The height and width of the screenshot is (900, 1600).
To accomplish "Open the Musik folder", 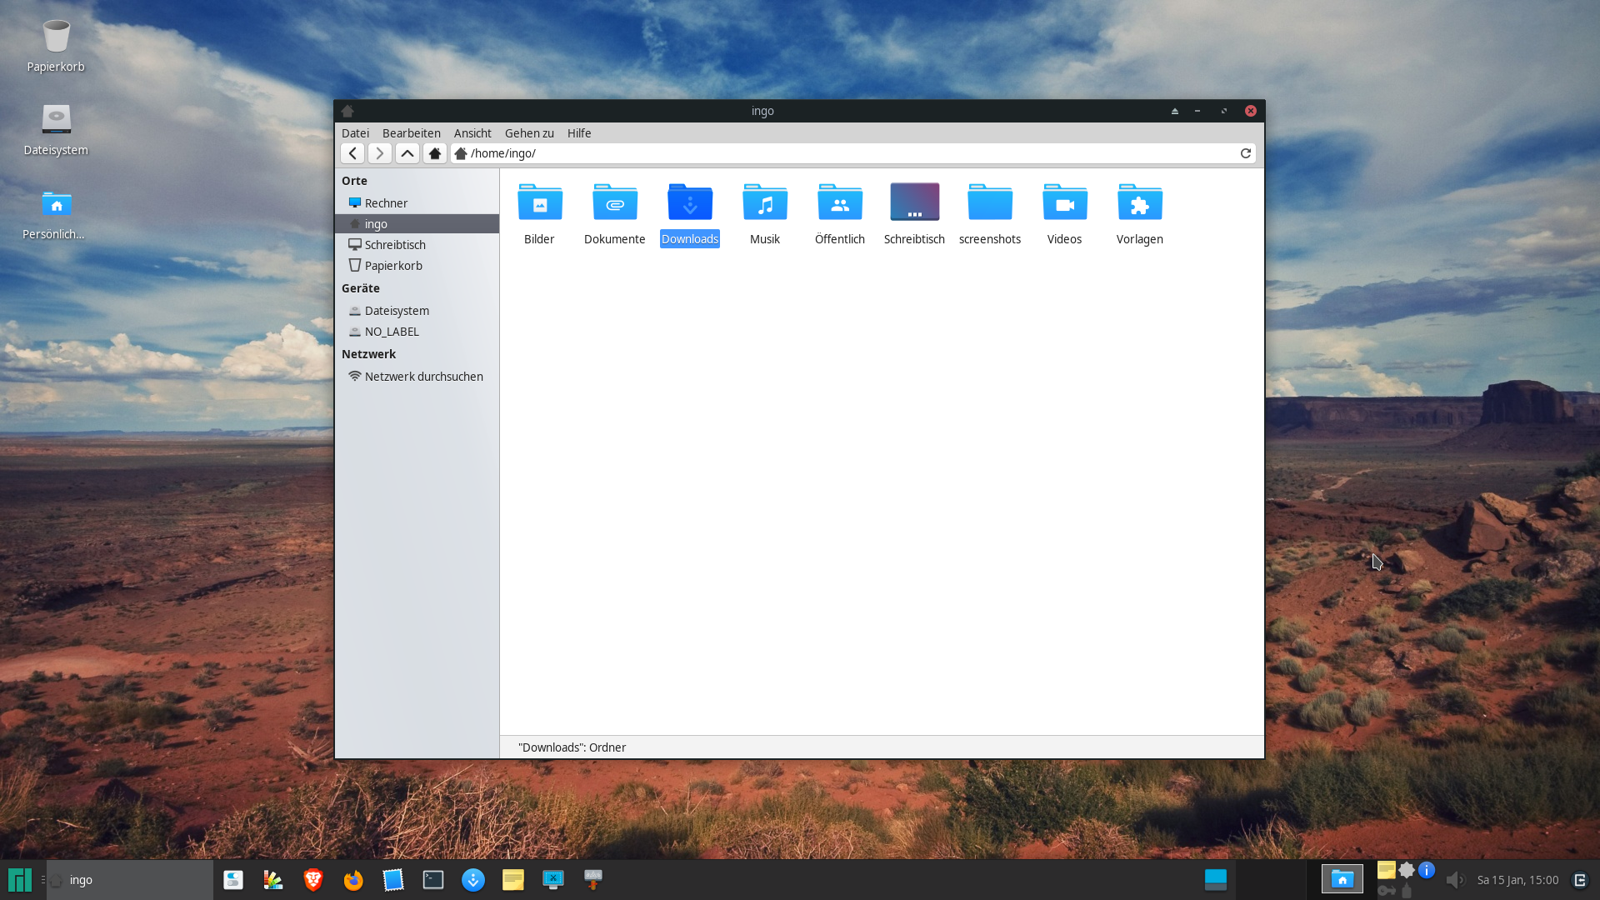I will (764, 203).
